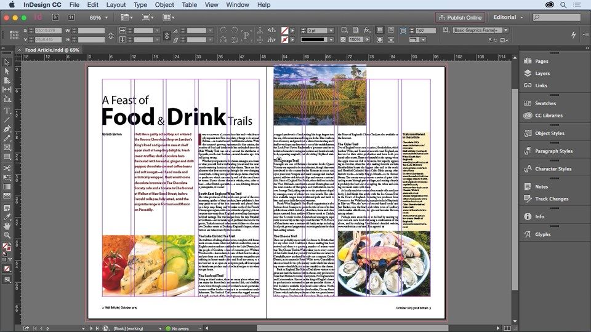
Task: Select the Type tool in toolbox
Action: (x=7, y=111)
